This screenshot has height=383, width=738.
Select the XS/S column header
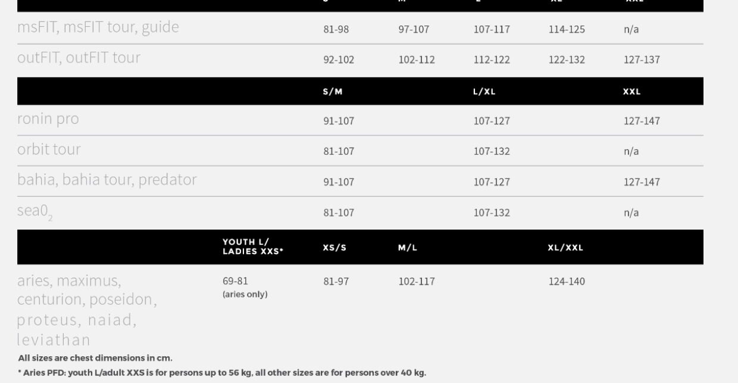334,247
